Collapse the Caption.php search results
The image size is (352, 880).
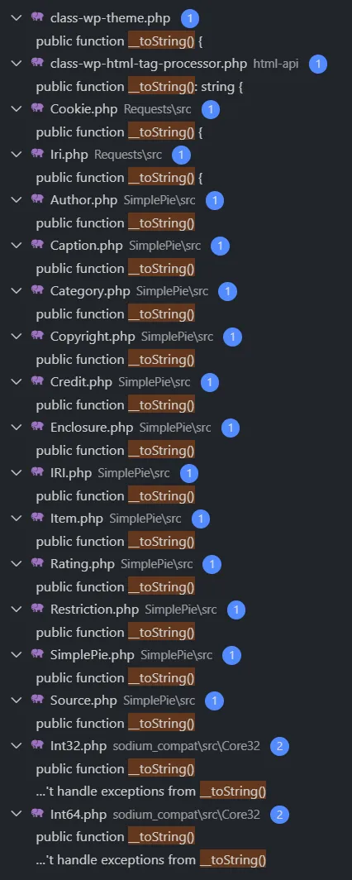point(17,246)
